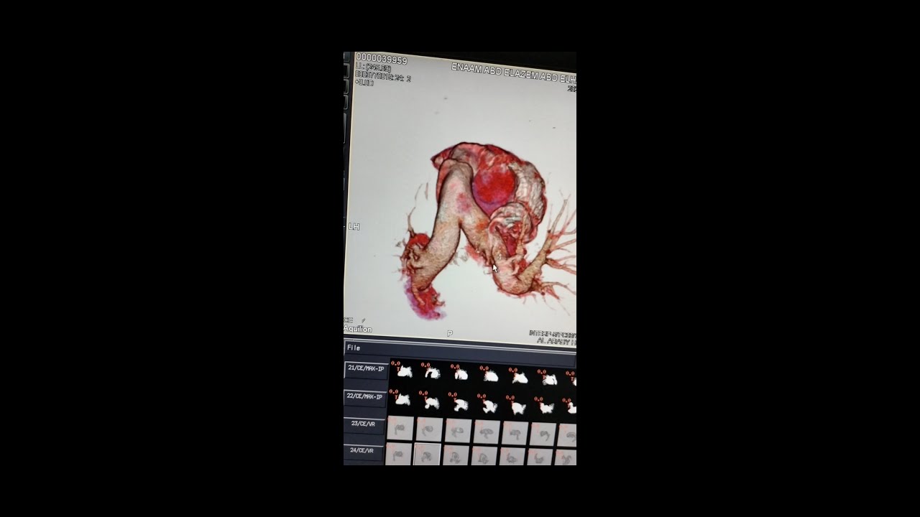The width and height of the screenshot is (920, 517).
Task: Open first thumbnail in 21/CE/MAX-IP row
Action: click(402, 371)
